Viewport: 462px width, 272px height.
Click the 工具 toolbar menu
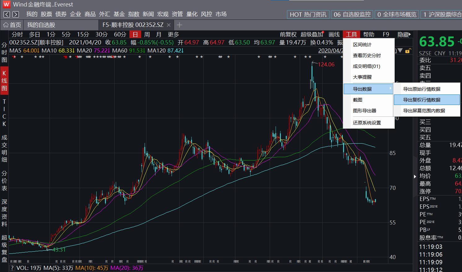pos(351,35)
